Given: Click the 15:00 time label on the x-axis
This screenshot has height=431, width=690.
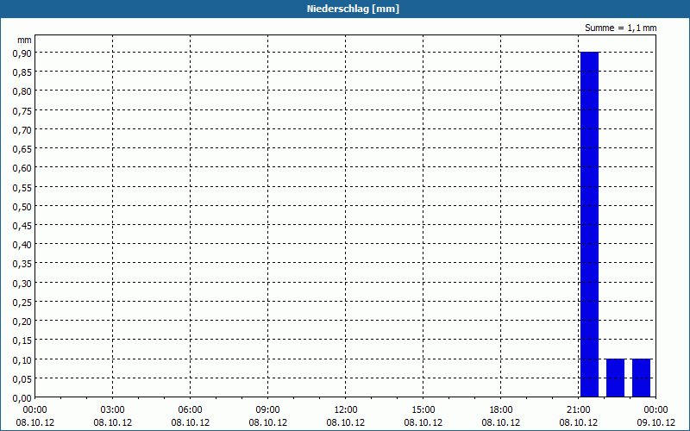Looking at the screenshot, I should [x=423, y=410].
